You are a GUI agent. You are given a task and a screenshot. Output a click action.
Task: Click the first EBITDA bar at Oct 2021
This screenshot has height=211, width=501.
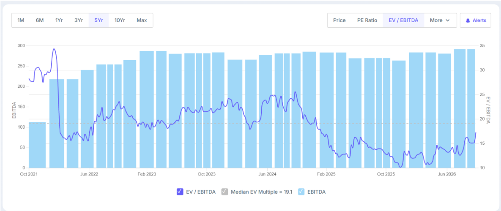[38, 145]
